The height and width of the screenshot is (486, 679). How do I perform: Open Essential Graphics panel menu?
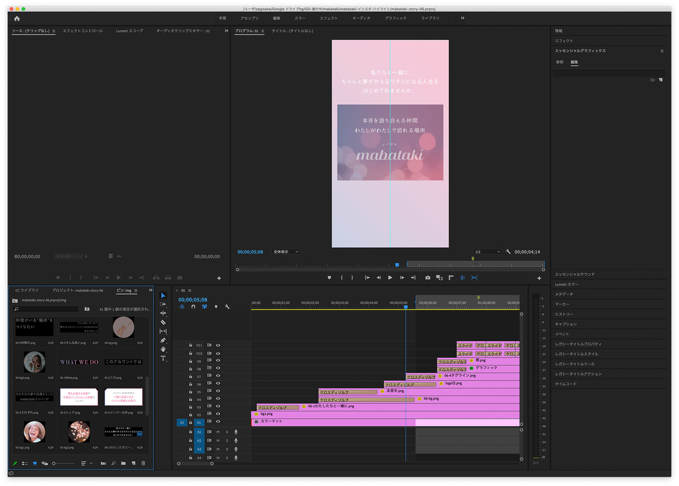click(661, 51)
